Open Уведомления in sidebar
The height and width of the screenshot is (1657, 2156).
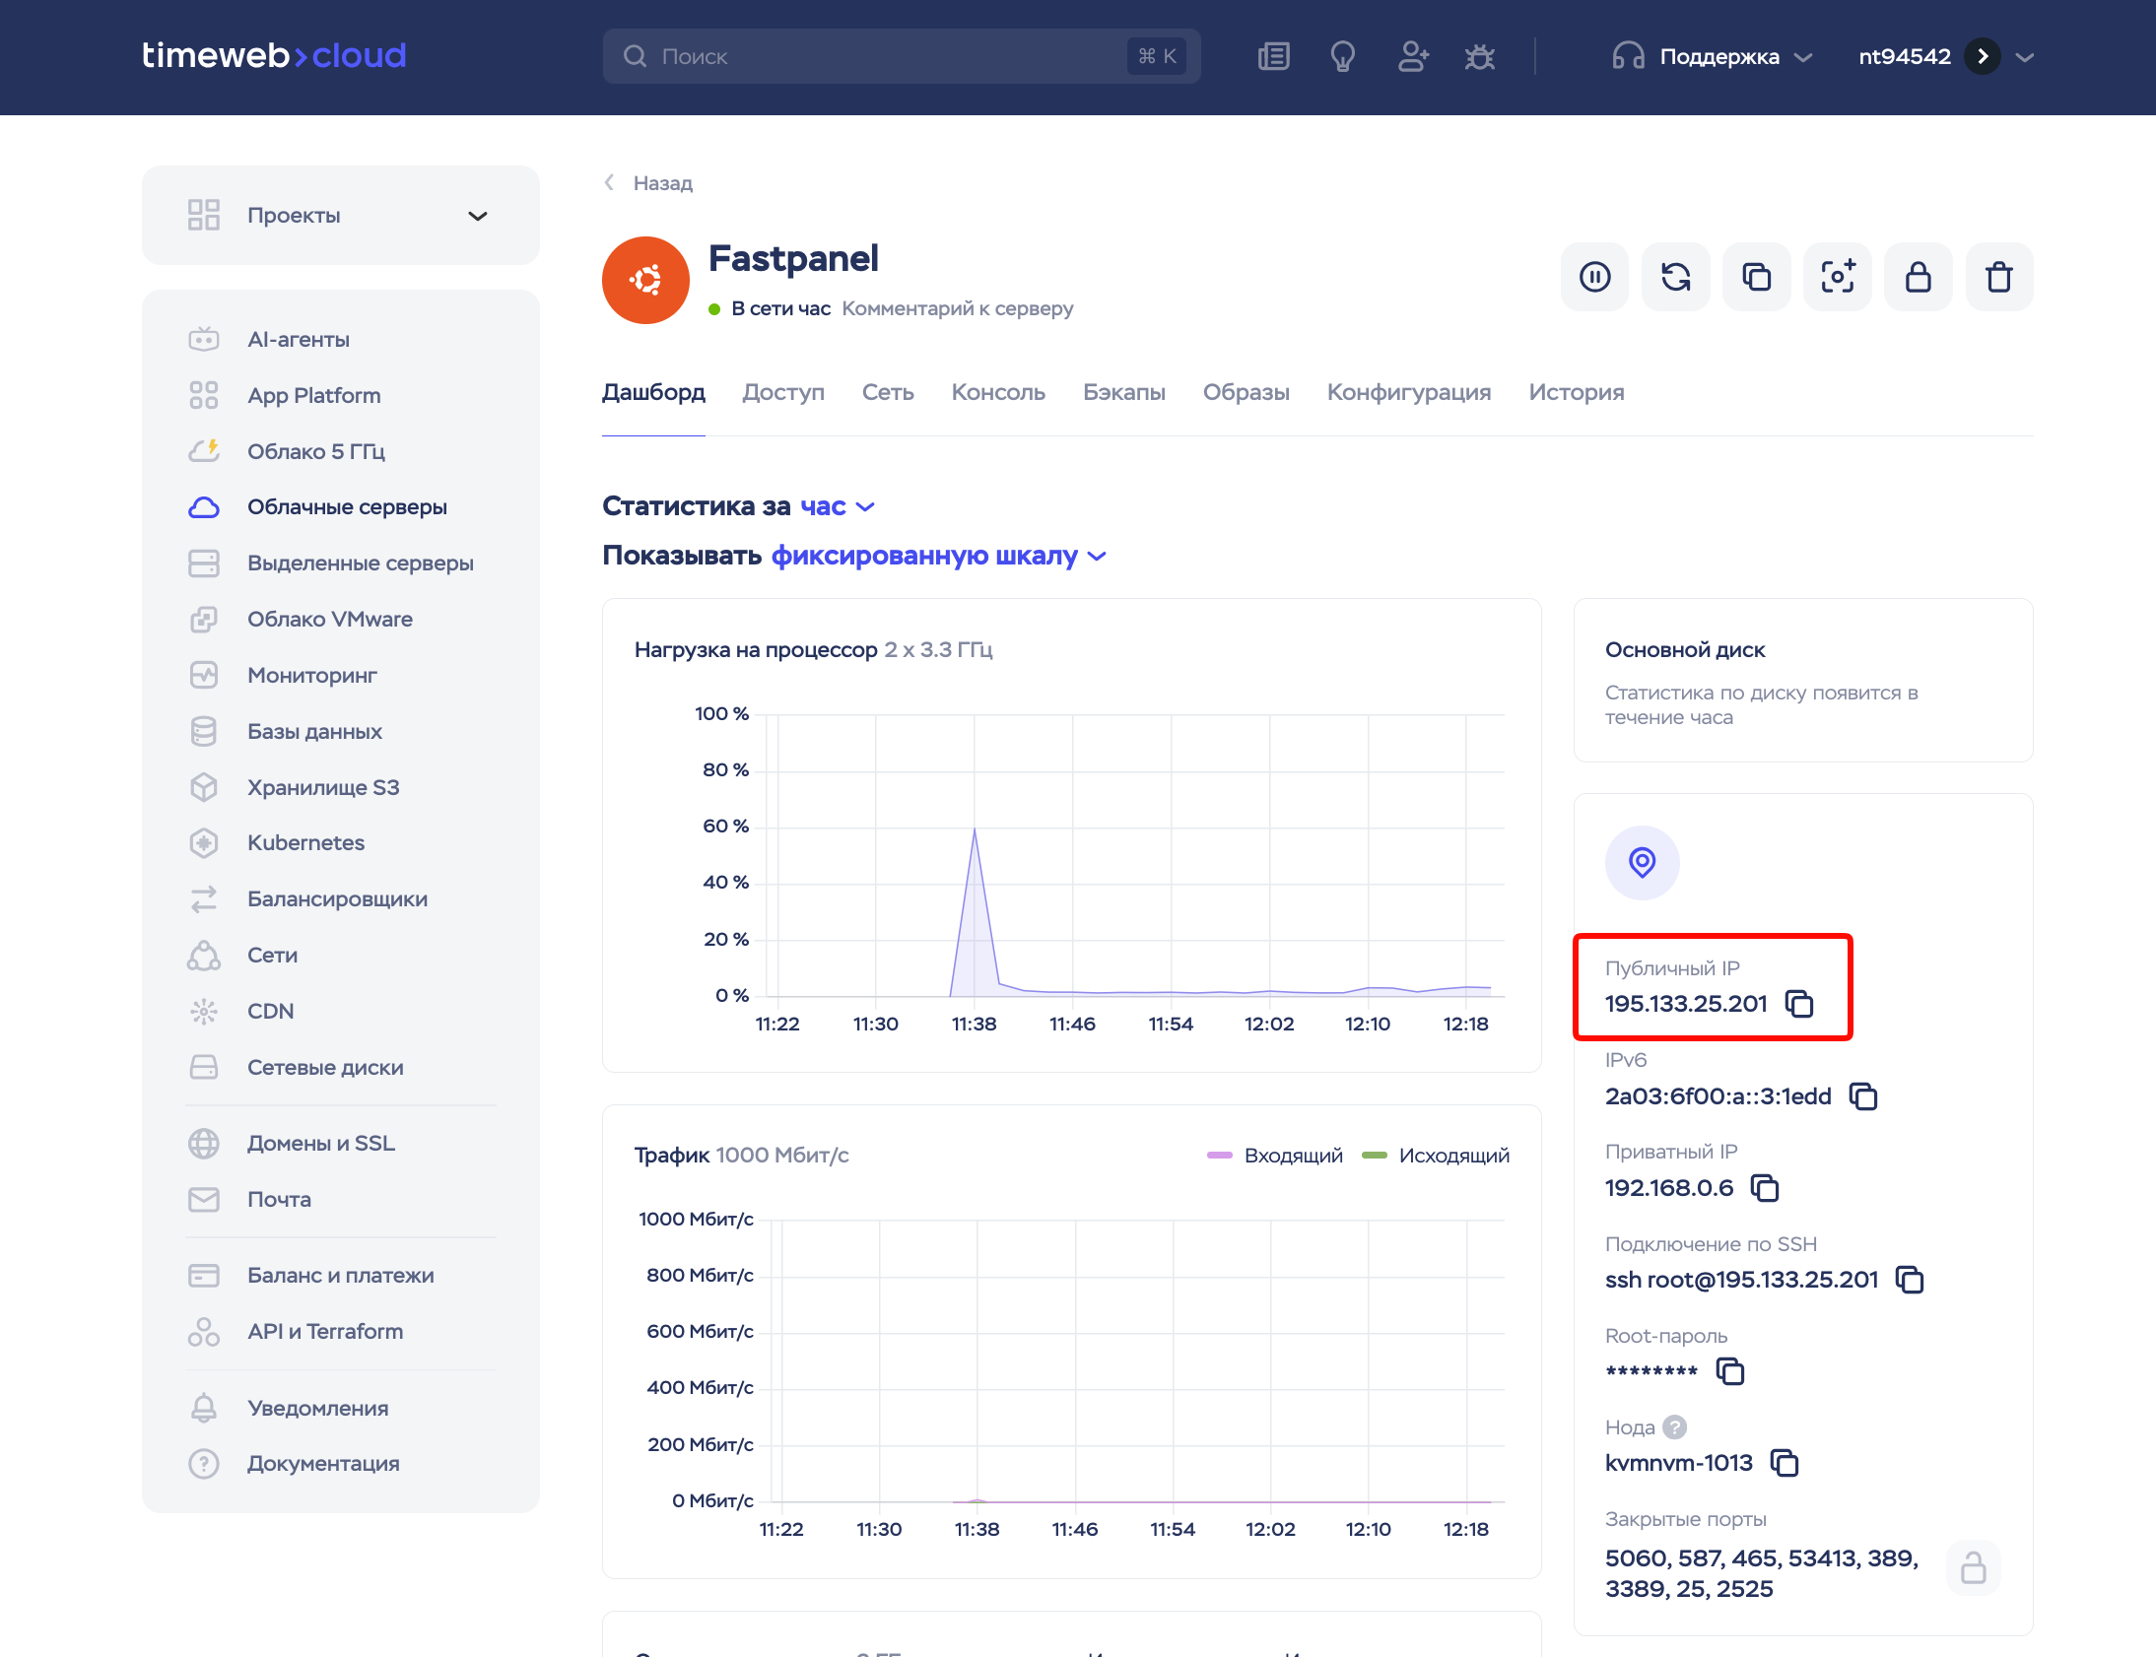click(x=340, y=1409)
